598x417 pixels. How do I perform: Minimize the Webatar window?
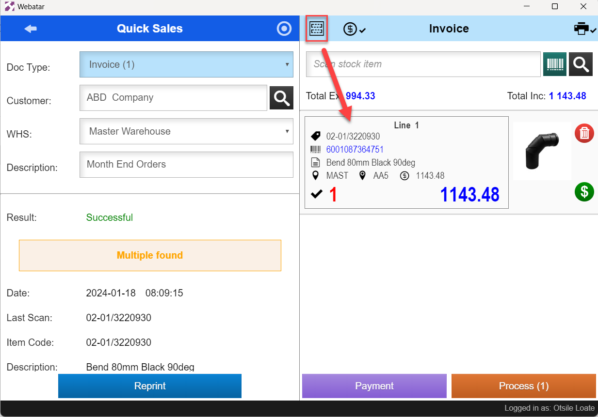coord(526,7)
